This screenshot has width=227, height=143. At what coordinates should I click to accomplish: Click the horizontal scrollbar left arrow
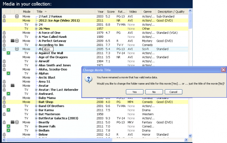4,140
